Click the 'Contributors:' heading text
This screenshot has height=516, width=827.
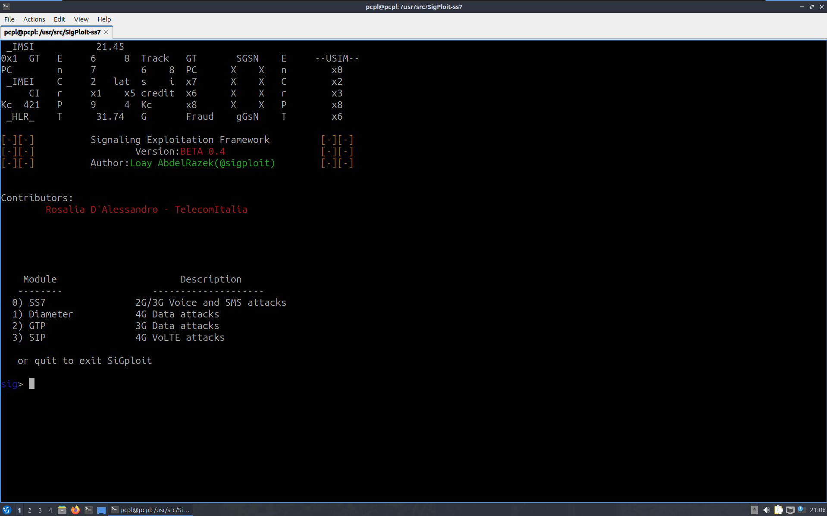pyautogui.click(x=37, y=198)
